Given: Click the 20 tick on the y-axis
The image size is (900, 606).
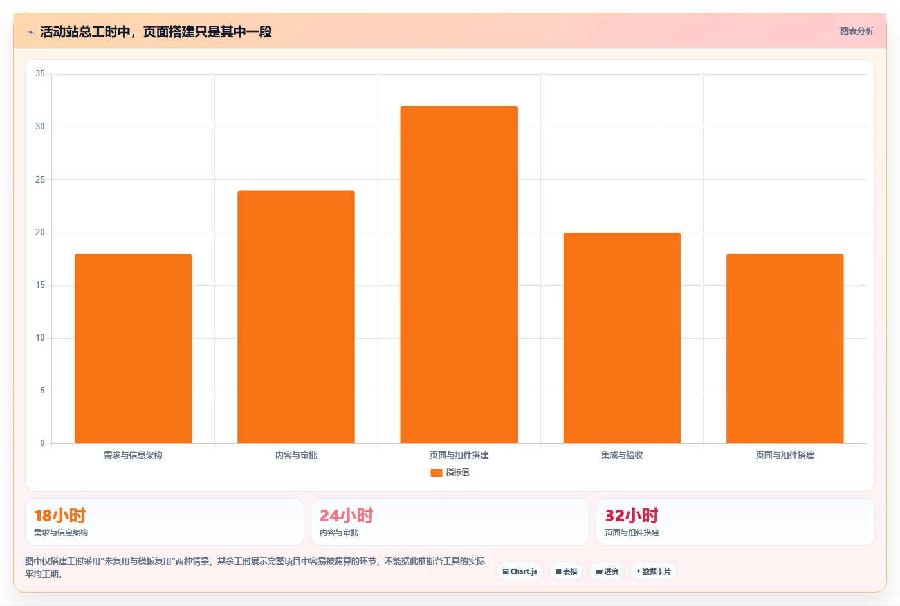Looking at the screenshot, I should tap(40, 232).
